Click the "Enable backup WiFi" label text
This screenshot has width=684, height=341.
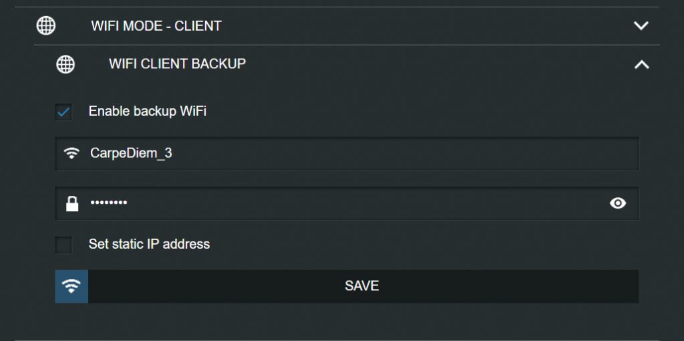(x=148, y=112)
